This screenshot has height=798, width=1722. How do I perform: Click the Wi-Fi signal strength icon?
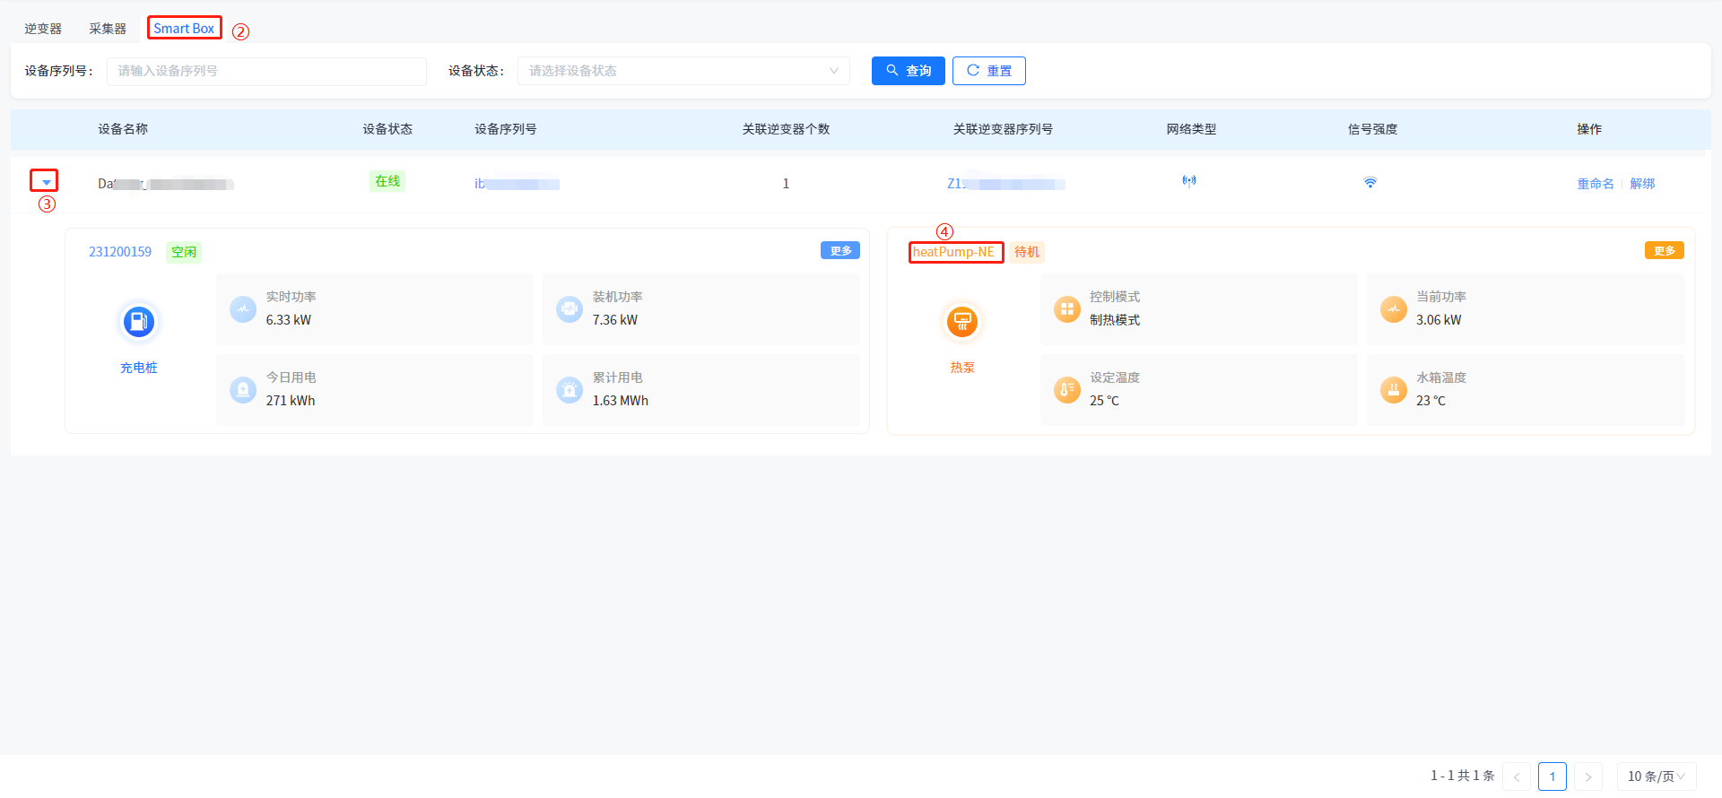click(1370, 183)
